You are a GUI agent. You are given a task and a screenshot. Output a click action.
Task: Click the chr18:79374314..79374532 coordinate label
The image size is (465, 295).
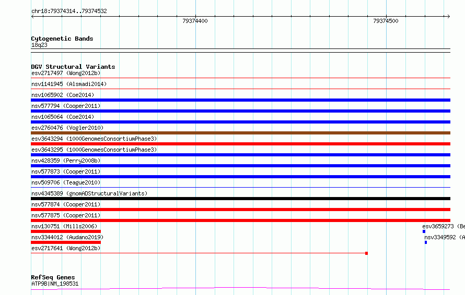coord(69,11)
